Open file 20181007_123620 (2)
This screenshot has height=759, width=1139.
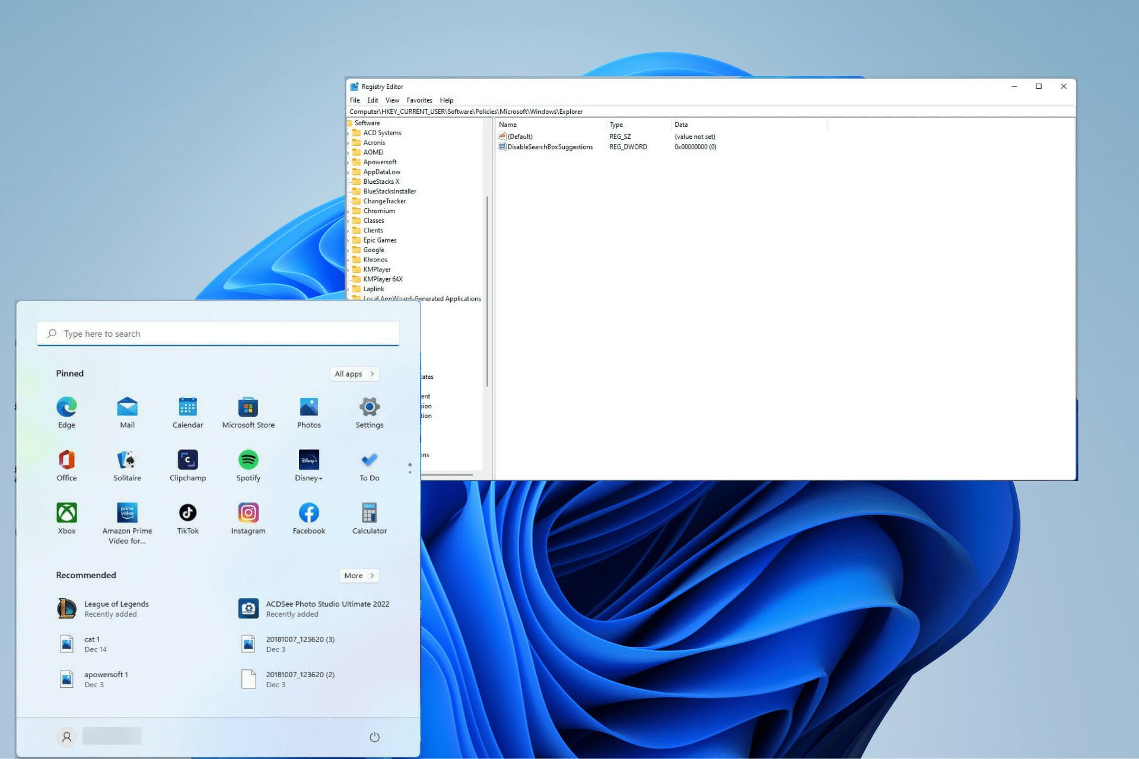tap(288, 679)
